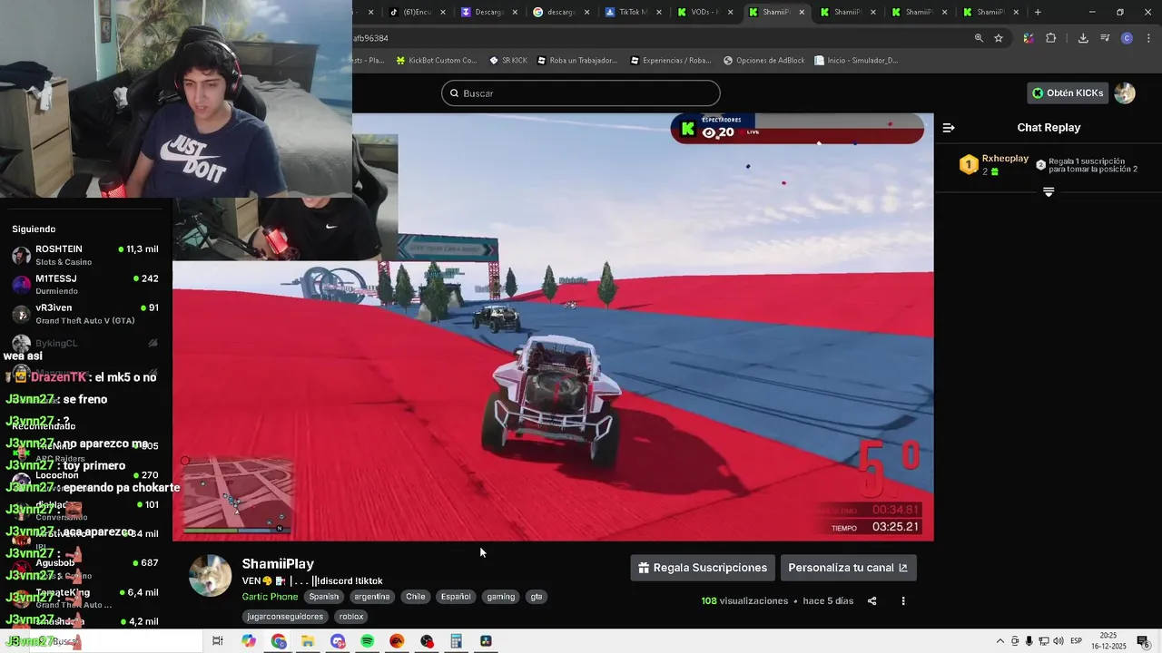
Task: Open ROSHTEIN channel in the sidebar
Action: 85,255
